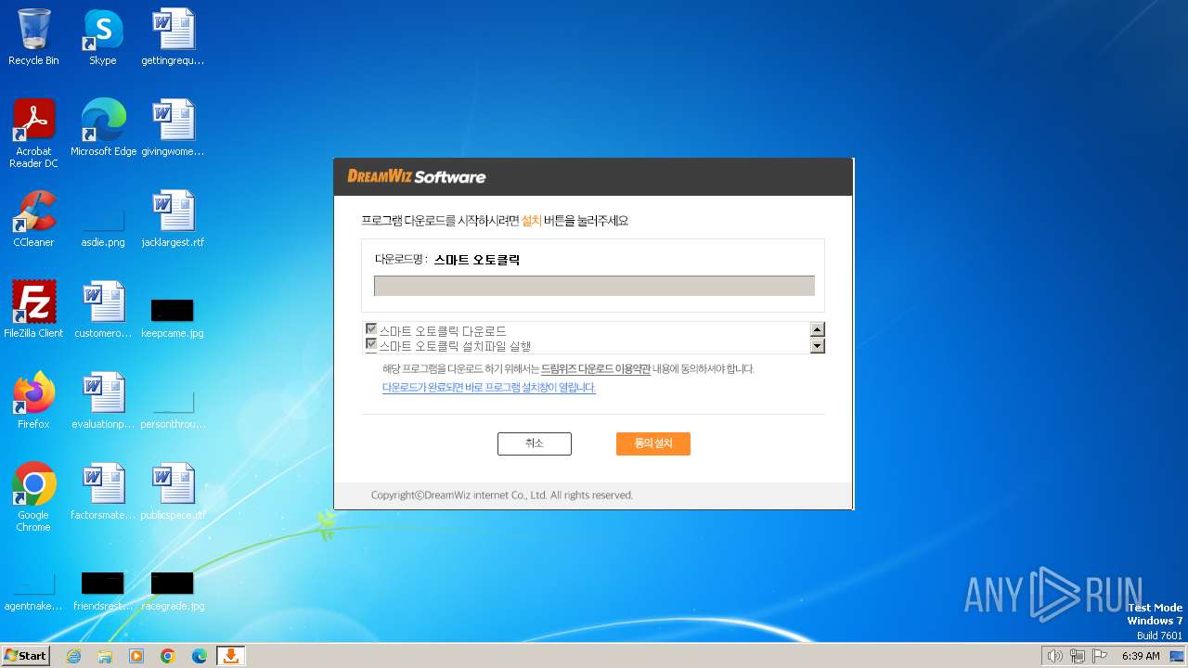
Task: Click the blue 다운로드가 완료되면 설치창 link
Action: point(488,388)
